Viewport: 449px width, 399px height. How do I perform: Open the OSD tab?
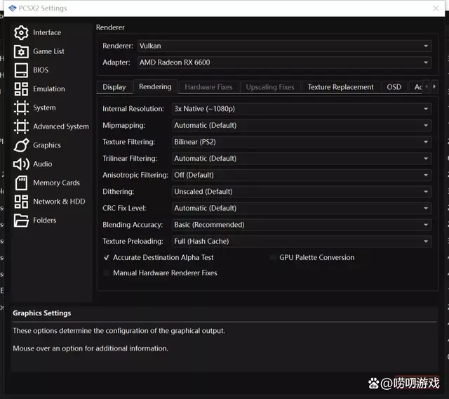[x=394, y=87]
